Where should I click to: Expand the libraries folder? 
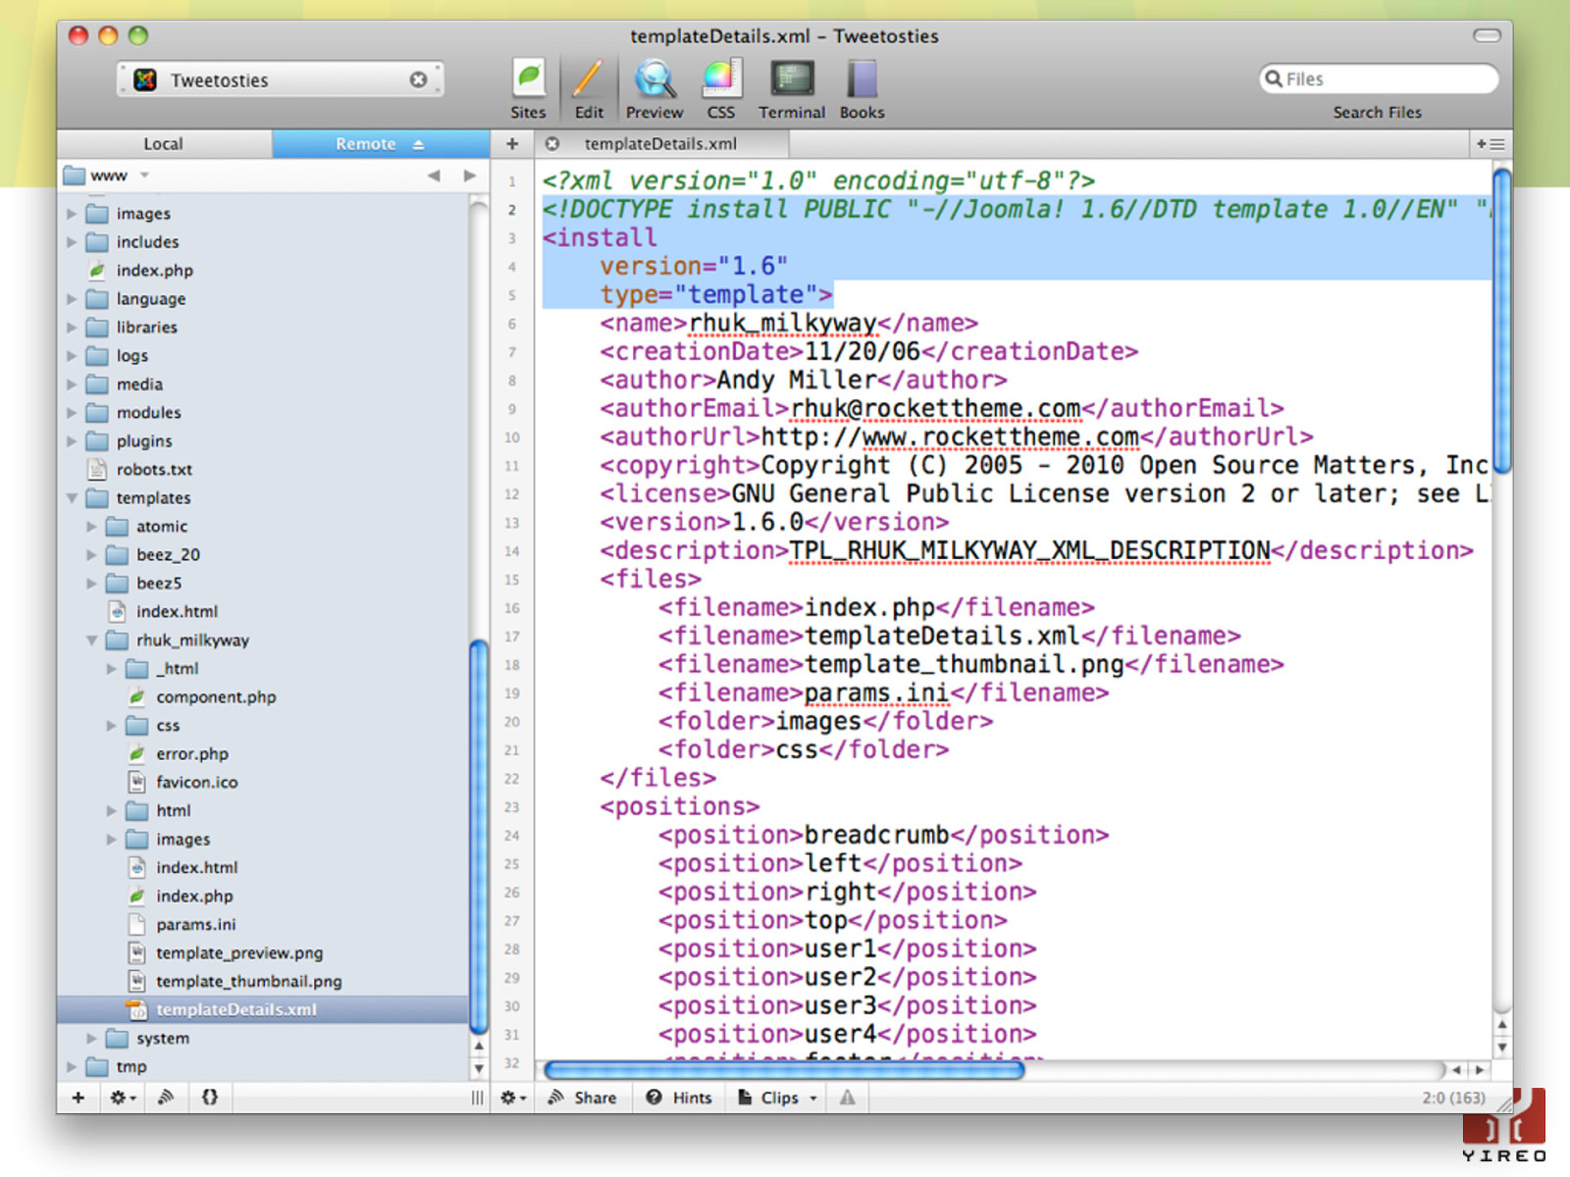[x=71, y=327]
